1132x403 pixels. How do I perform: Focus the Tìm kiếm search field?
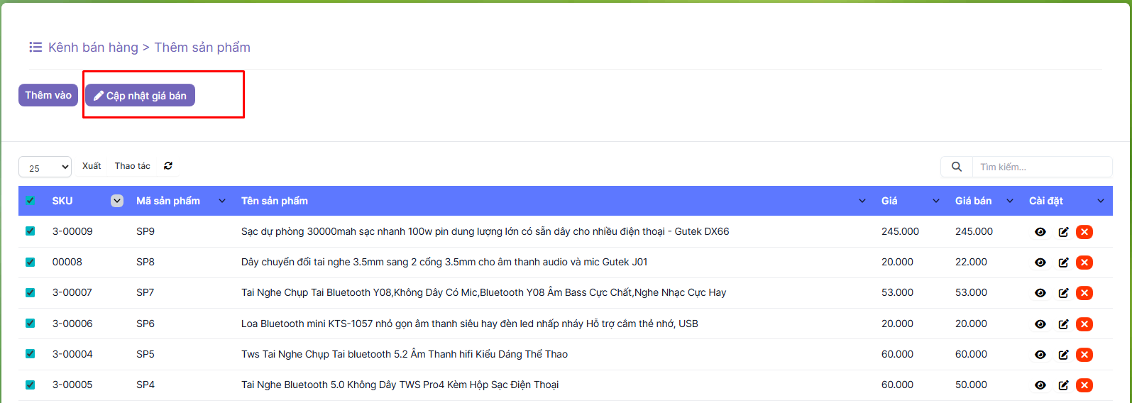point(1040,167)
